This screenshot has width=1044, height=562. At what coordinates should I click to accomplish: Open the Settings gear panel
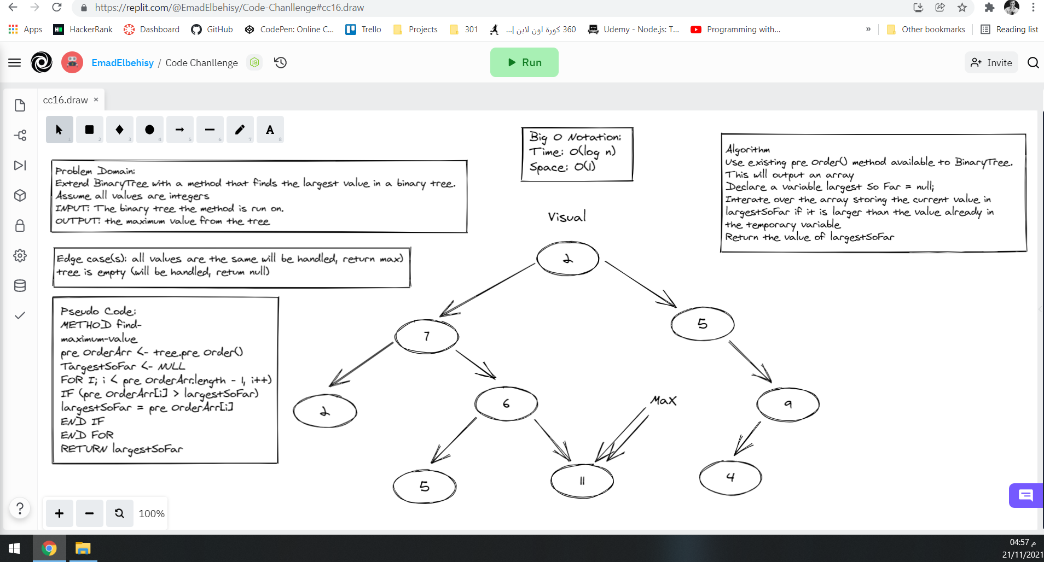tap(20, 255)
